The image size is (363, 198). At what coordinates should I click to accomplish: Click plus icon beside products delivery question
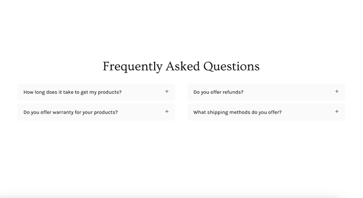pos(167,91)
